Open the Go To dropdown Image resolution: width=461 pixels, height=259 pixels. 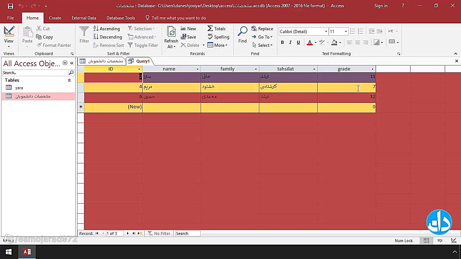pyautogui.click(x=262, y=37)
